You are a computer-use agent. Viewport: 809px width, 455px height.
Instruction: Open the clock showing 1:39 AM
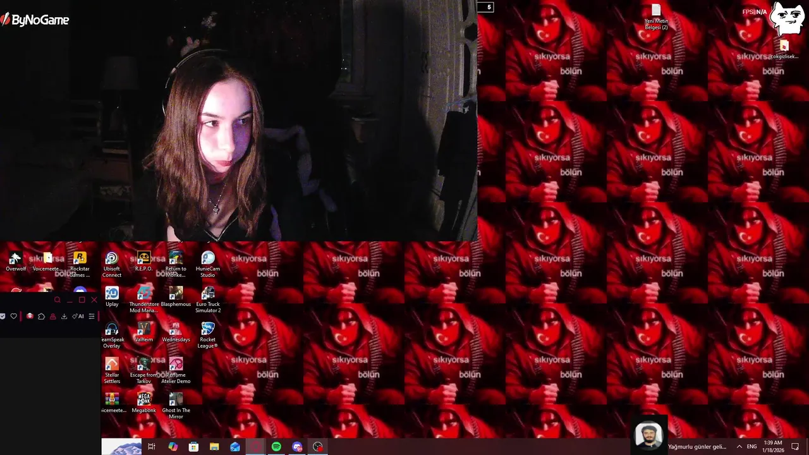[773, 447]
